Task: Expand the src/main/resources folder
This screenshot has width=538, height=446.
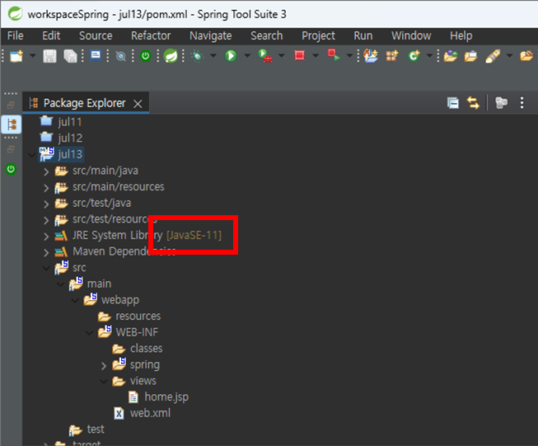Action: click(46, 188)
